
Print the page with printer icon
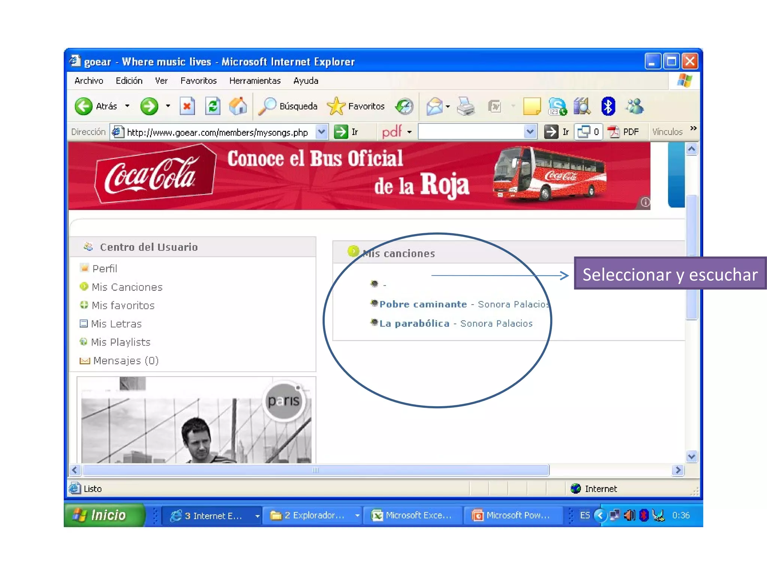tap(466, 106)
